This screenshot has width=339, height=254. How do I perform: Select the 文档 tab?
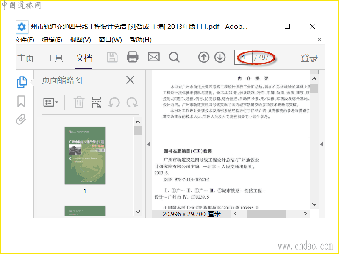[84, 58]
